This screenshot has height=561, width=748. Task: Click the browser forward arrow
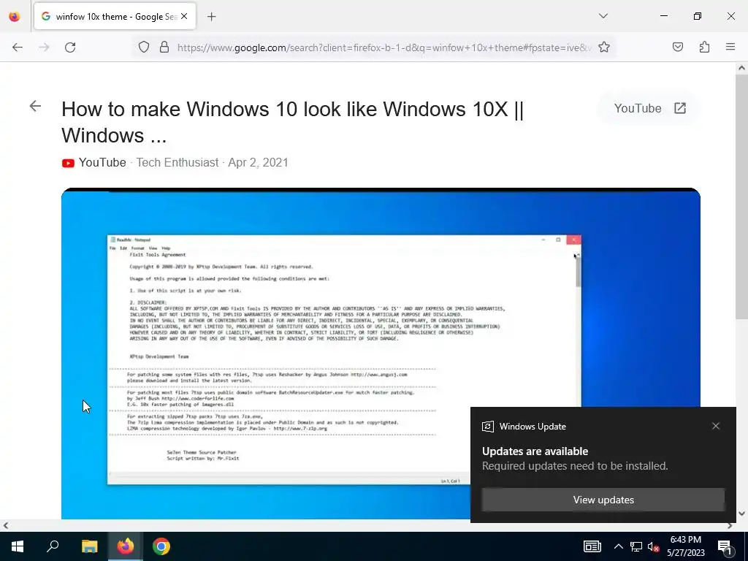(44, 47)
